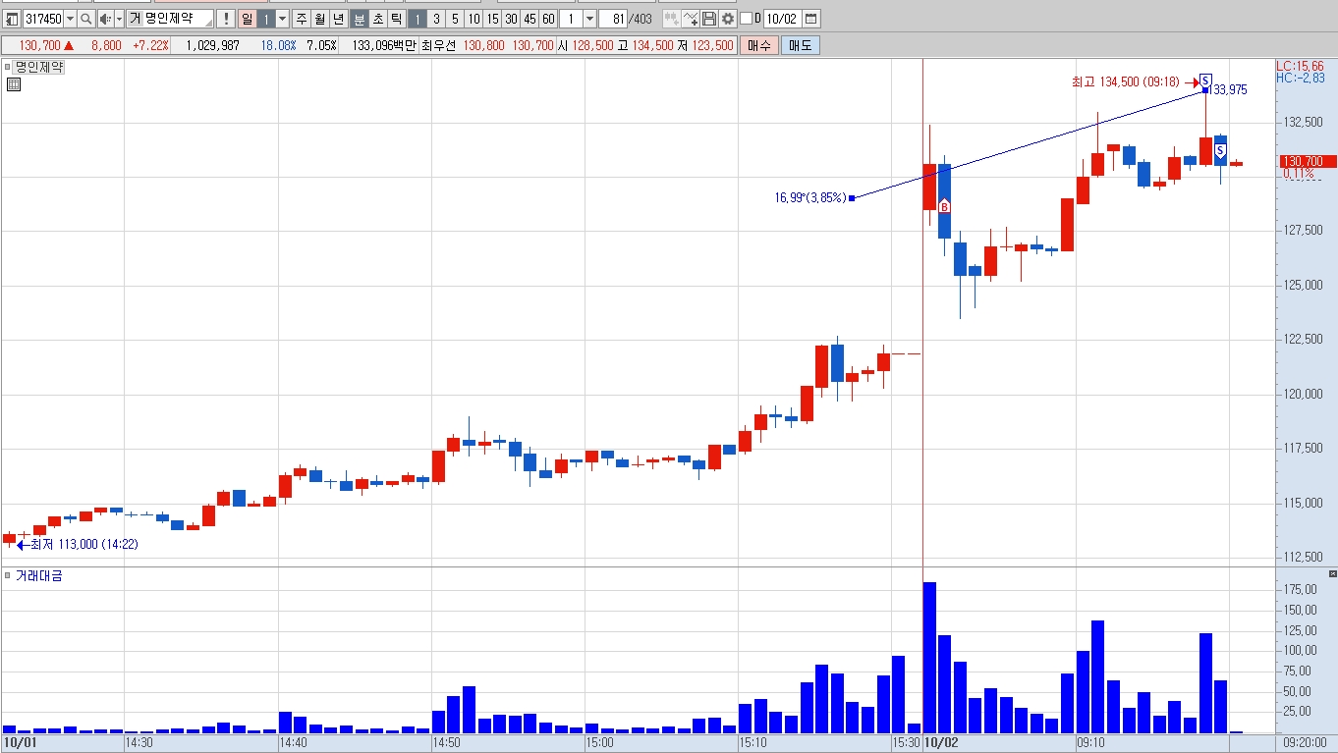This screenshot has height=753, width=1338.
Task: Click the exclamation mark info icon
Action: pyautogui.click(x=225, y=19)
